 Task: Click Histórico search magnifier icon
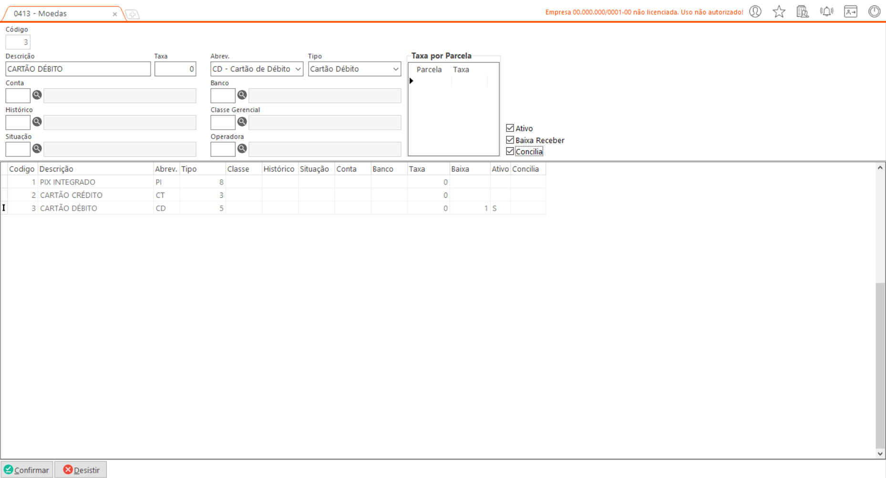(x=37, y=122)
